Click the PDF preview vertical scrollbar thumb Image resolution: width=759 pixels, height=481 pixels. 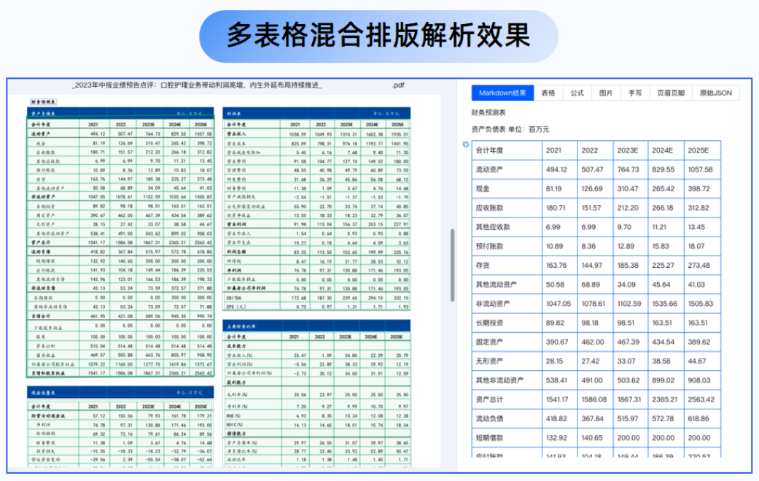point(453,265)
